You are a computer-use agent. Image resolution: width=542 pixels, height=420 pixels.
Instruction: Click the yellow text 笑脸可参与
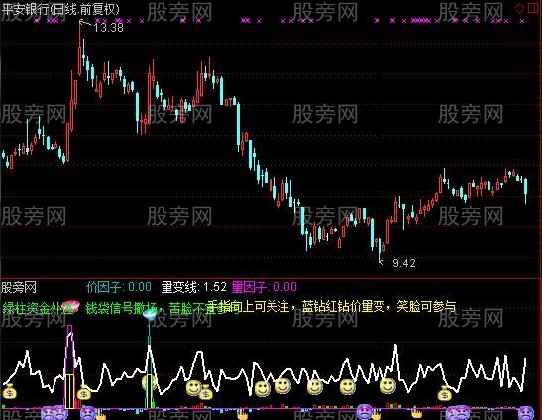tap(426, 306)
